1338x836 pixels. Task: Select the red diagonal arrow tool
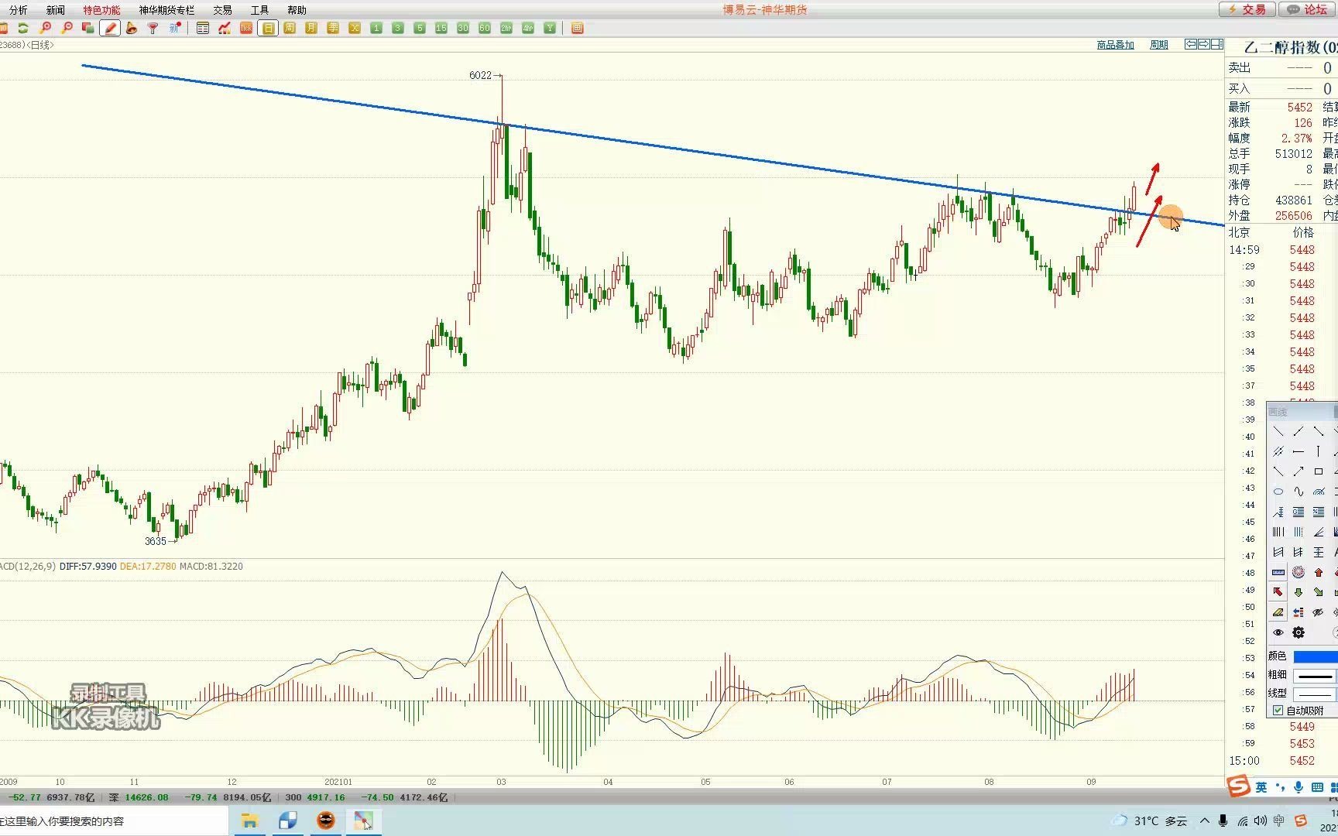tap(1278, 592)
